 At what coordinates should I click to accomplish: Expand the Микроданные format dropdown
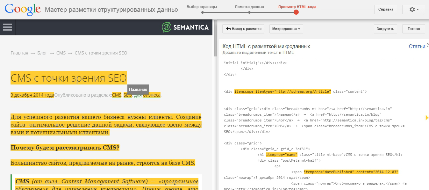286,29
